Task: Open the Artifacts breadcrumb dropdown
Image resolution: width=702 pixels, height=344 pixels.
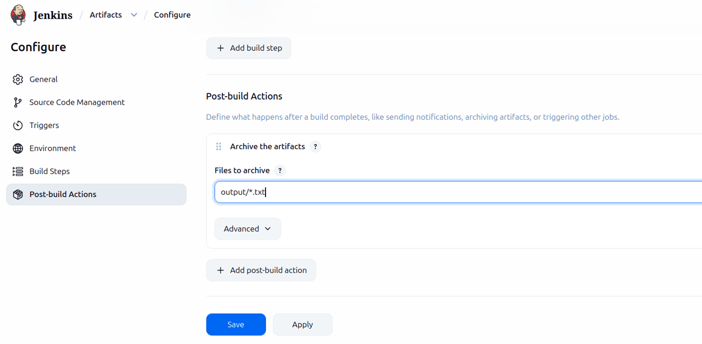Action: [x=134, y=15]
